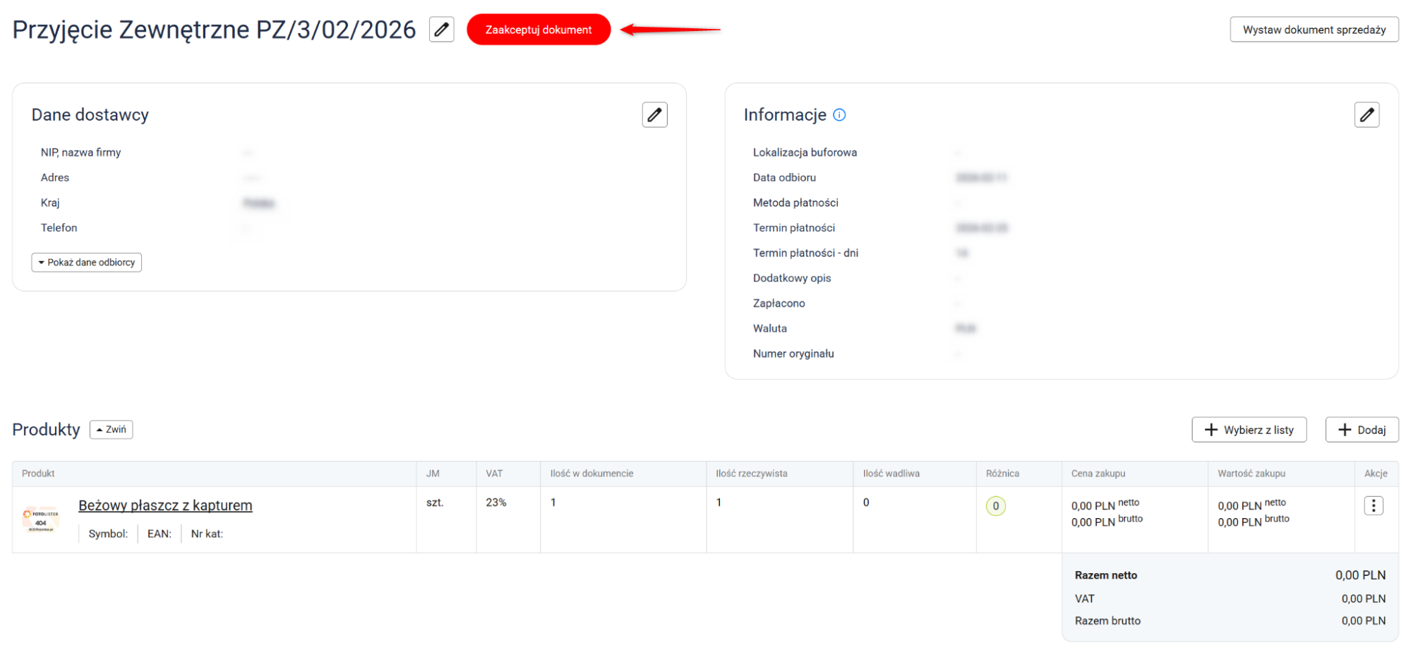Viewport: 1411px width, 655px height.
Task: Open the Beżowy płaszcz z kapturem link
Action: pos(165,505)
